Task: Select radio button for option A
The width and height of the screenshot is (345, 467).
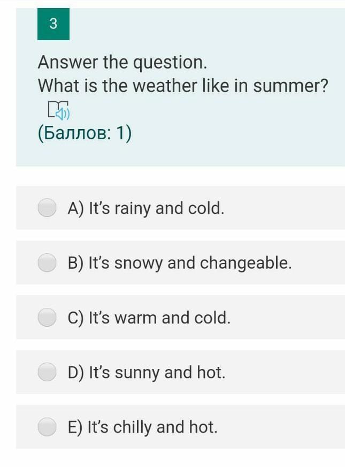Action: point(47,208)
